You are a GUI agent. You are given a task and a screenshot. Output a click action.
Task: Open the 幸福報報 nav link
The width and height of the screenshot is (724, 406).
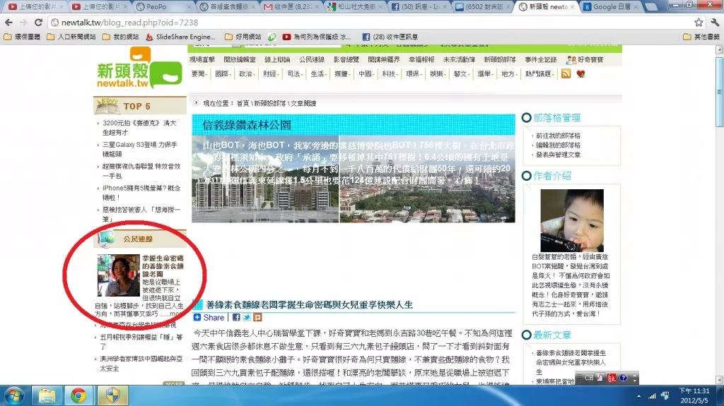pos(421,59)
